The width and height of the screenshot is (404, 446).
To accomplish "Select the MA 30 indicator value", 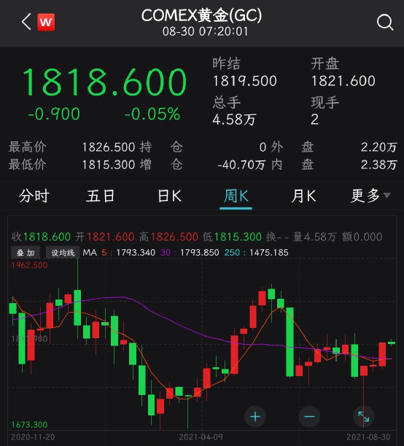I will (190, 253).
